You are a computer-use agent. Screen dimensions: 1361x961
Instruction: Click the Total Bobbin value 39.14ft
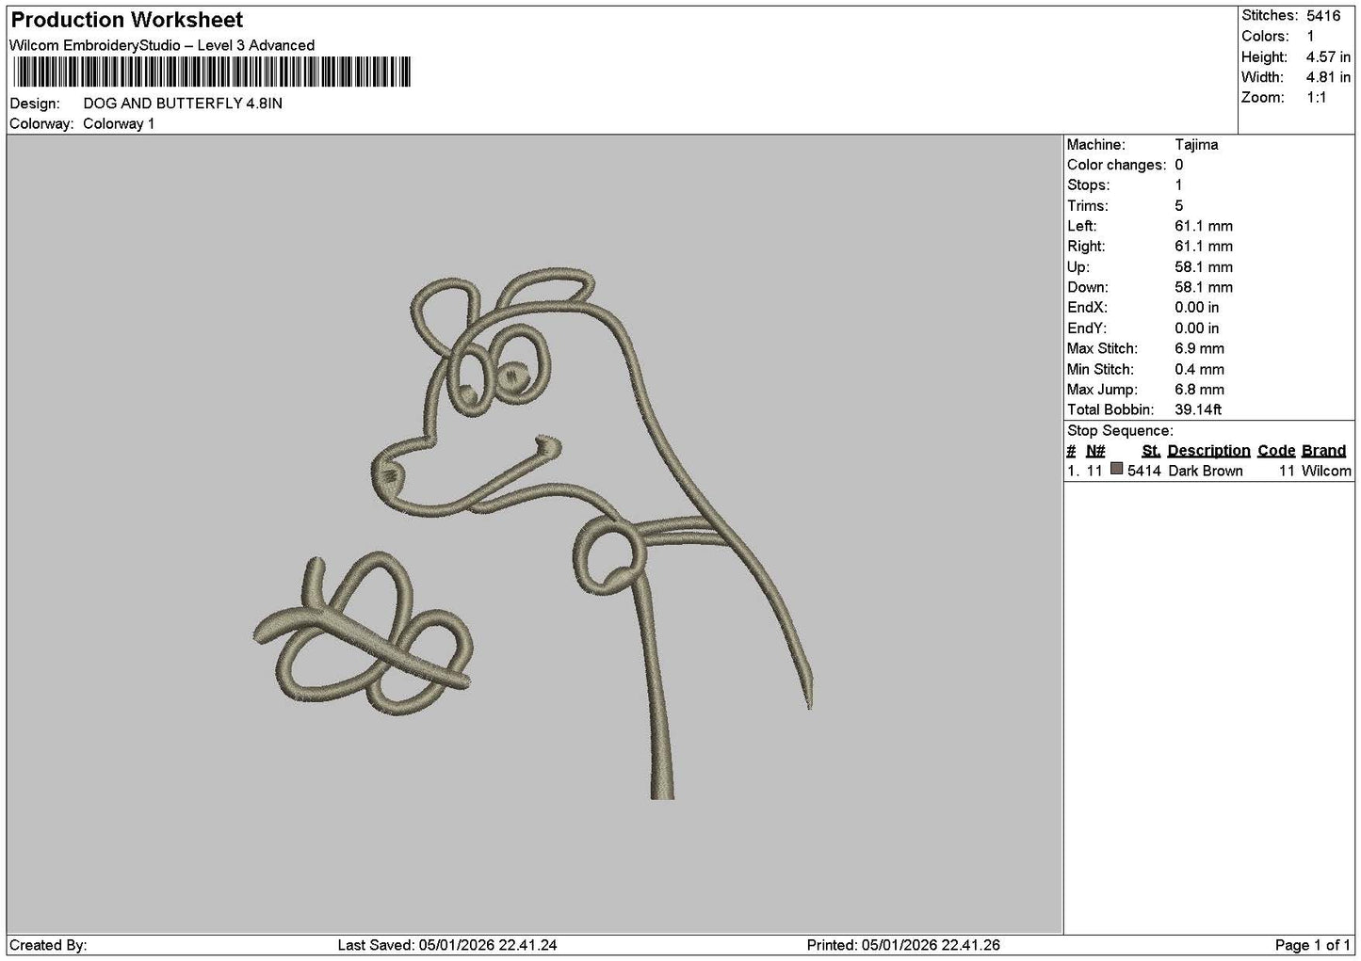point(1198,410)
